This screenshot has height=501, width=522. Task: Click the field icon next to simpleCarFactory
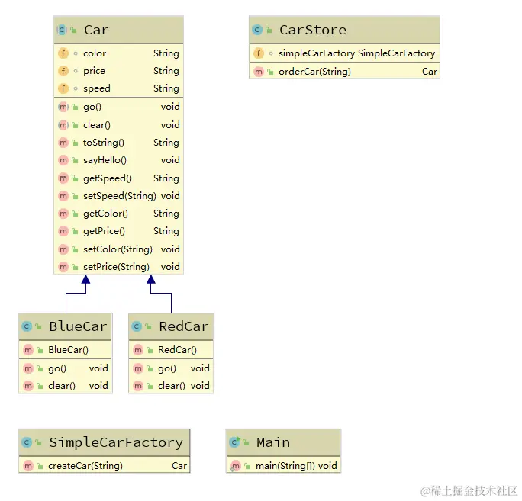(x=259, y=53)
